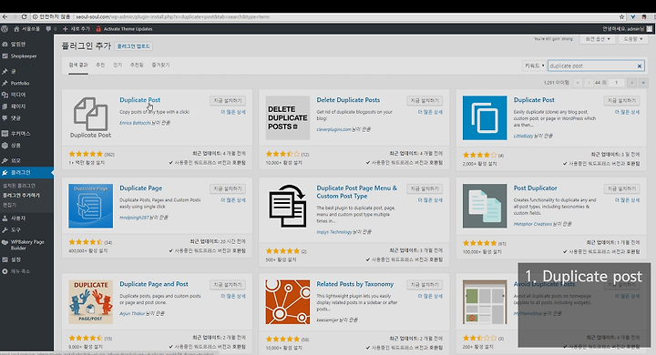This screenshot has height=355, width=656.
Task: Open the 미디어 media menu
Action: [x=18, y=95]
